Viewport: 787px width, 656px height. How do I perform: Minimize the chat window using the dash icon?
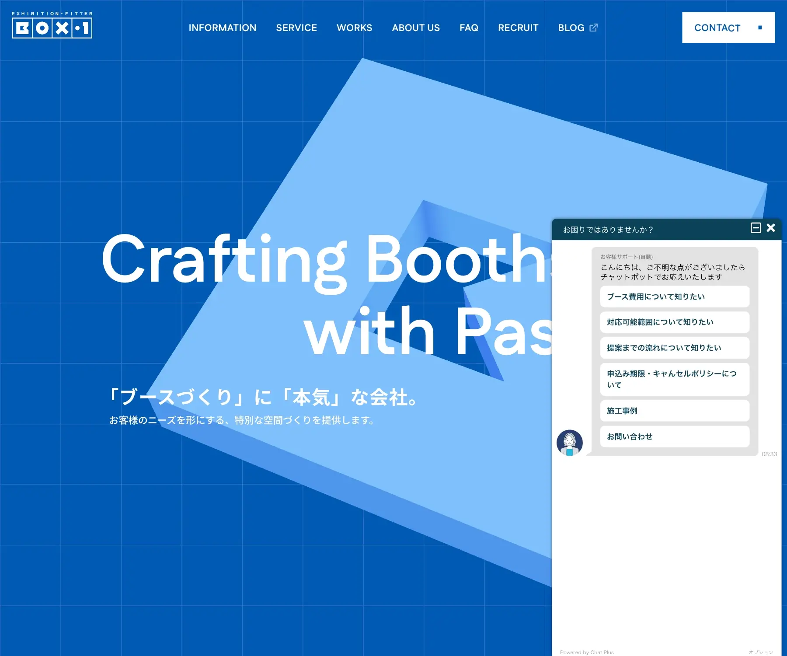click(756, 228)
